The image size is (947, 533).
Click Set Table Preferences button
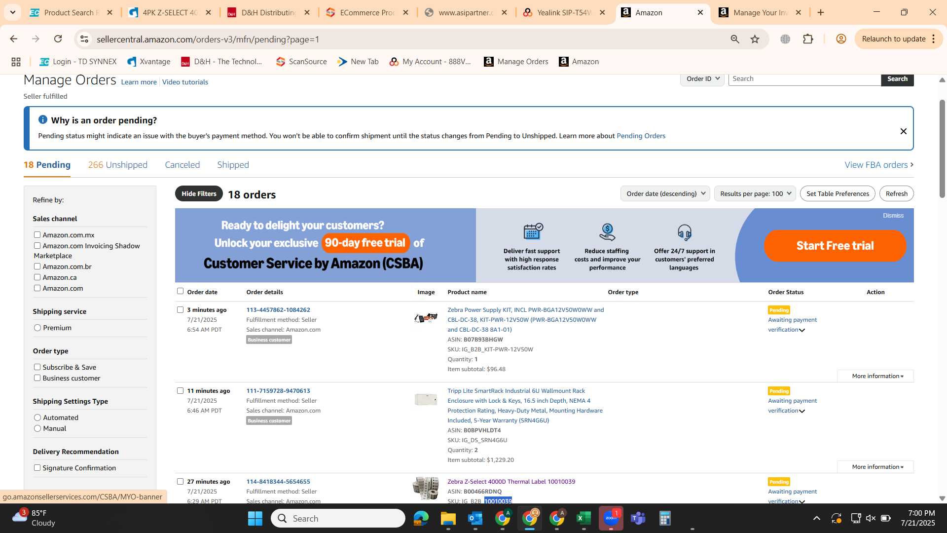click(x=838, y=193)
